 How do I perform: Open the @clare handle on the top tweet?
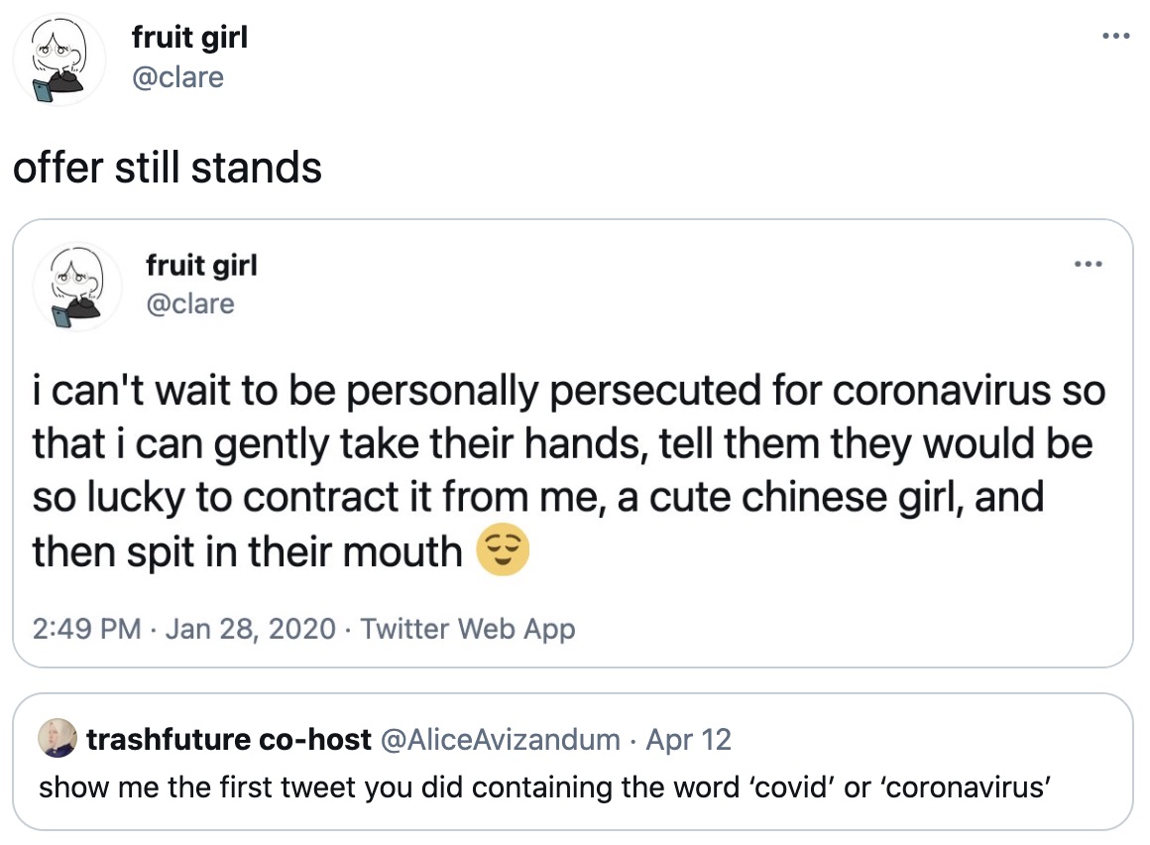[177, 77]
